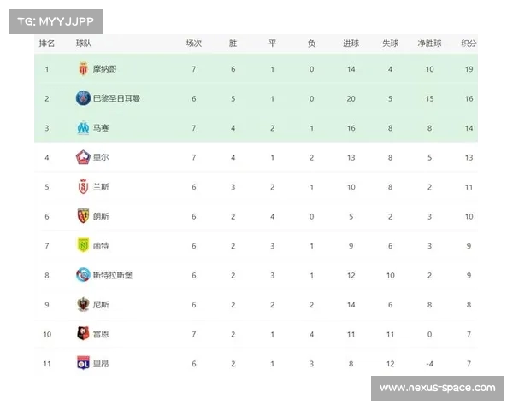Click the www.nexus-space.com watermark link
Image resolution: width=513 pixels, height=410 pixels.
(438, 388)
